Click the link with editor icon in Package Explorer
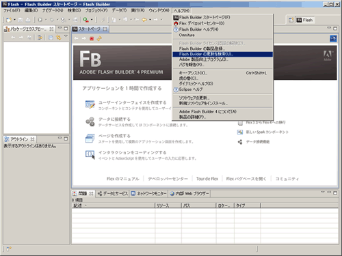Screen dimensions: 342x256 tap(59, 38)
